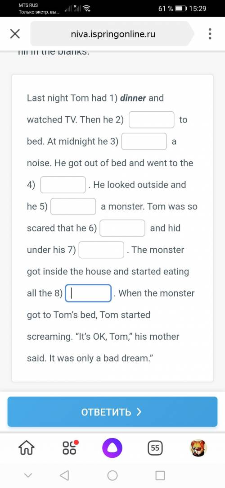Open the services grid icon with red dot
The image size is (225, 488).
(x=70, y=448)
